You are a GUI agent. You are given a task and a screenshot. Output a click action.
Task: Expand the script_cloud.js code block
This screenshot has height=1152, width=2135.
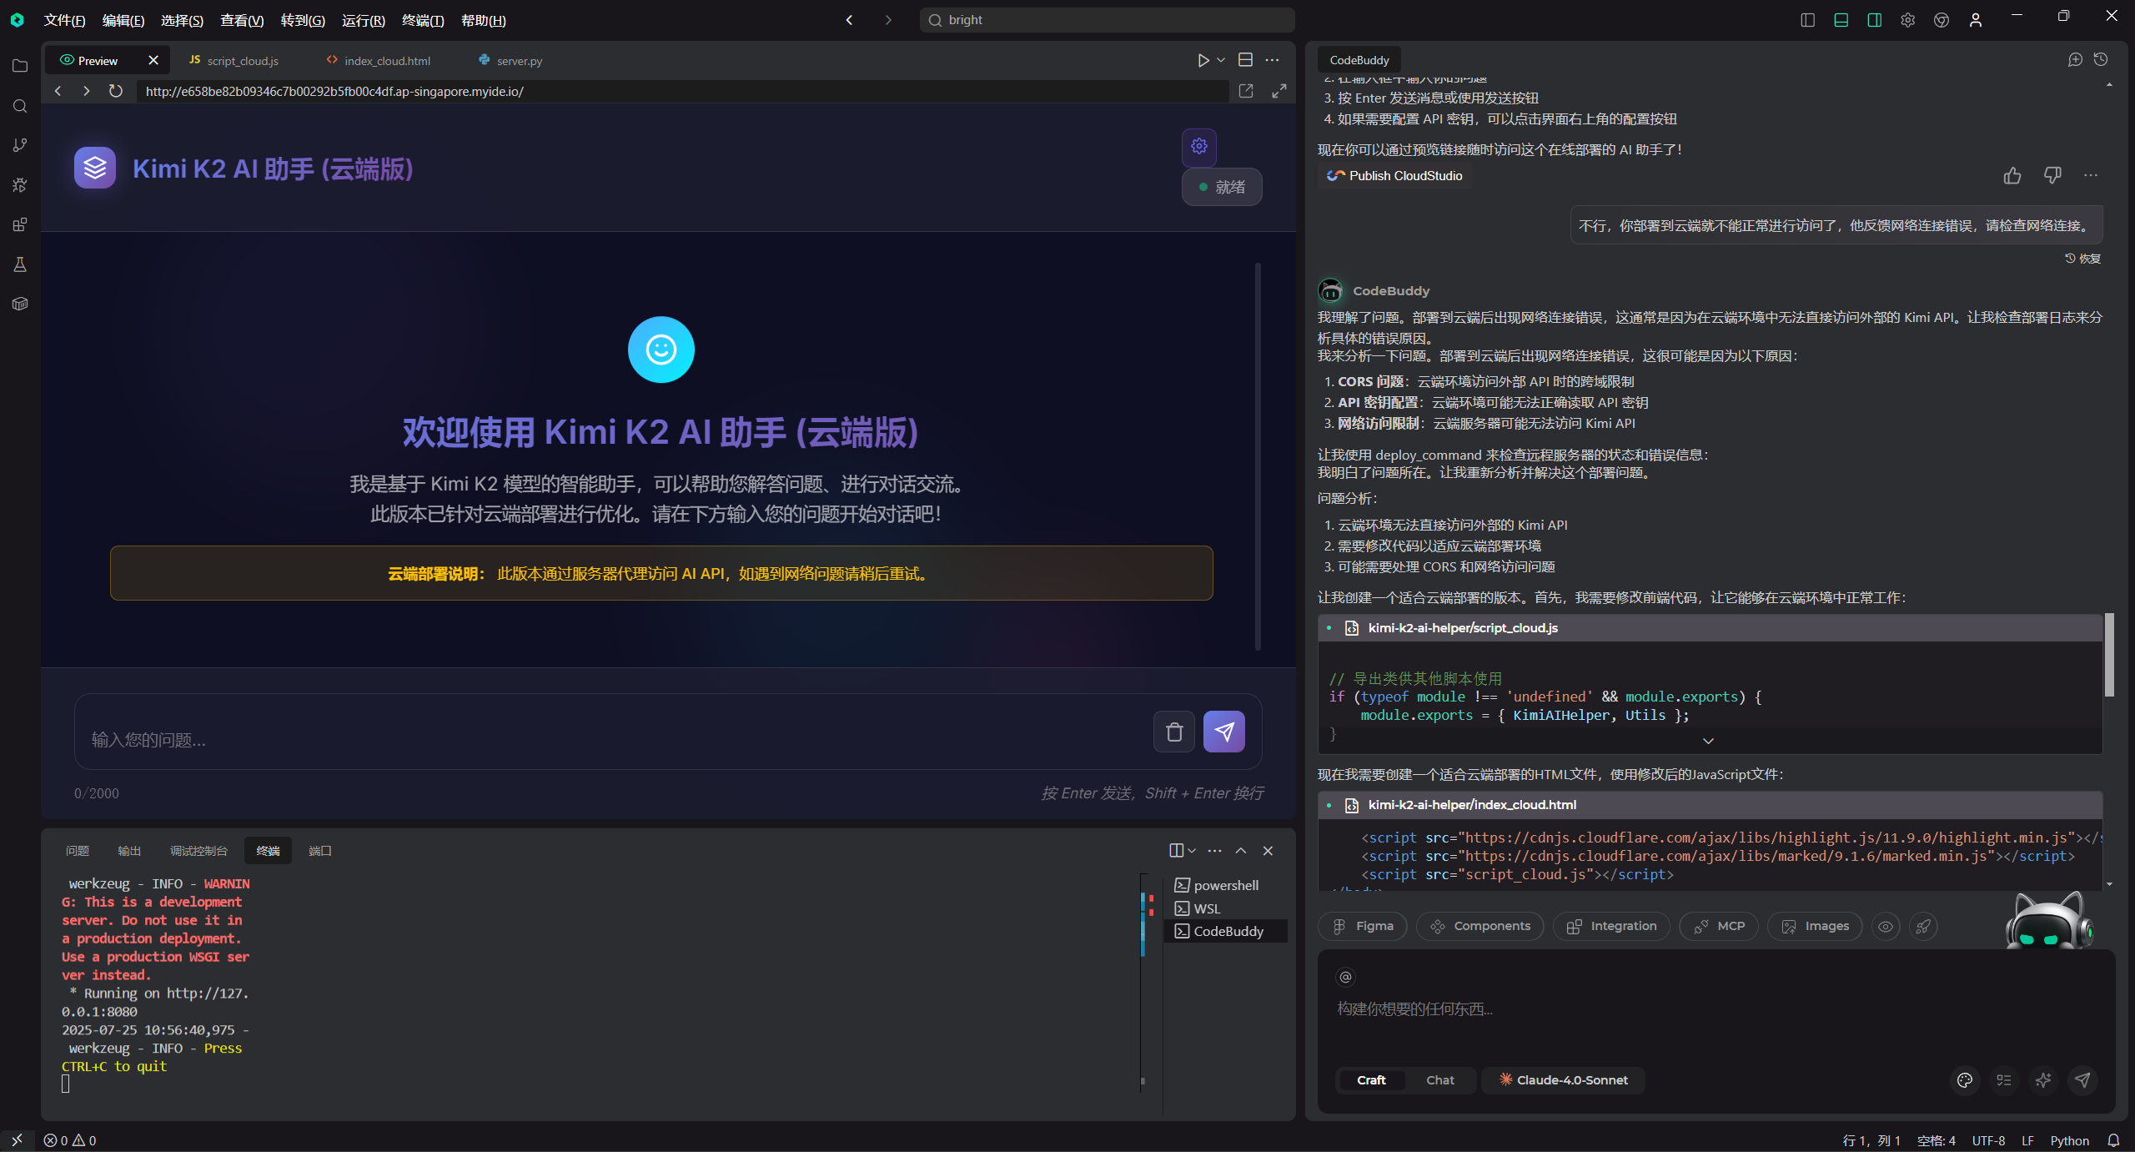1708,741
